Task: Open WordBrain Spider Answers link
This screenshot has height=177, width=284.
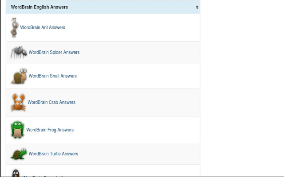Action: (54, 52)
